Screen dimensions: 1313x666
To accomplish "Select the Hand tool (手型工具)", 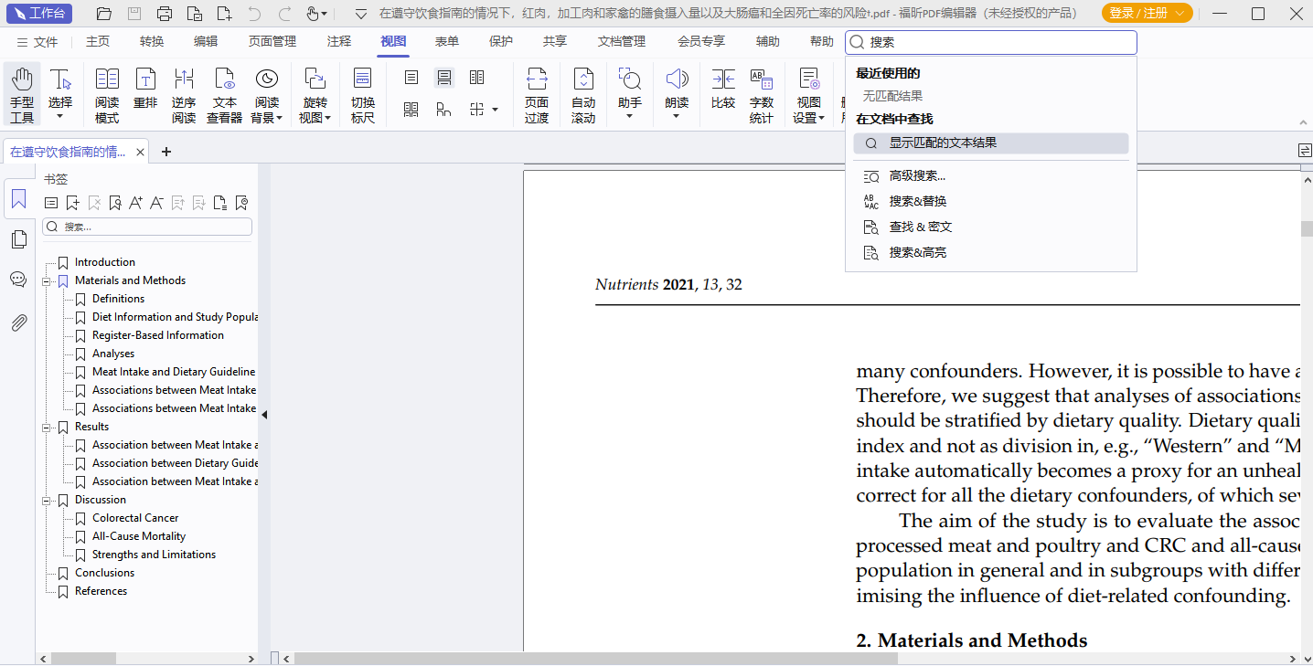I will pyautogui.click(x=22, y=95).
